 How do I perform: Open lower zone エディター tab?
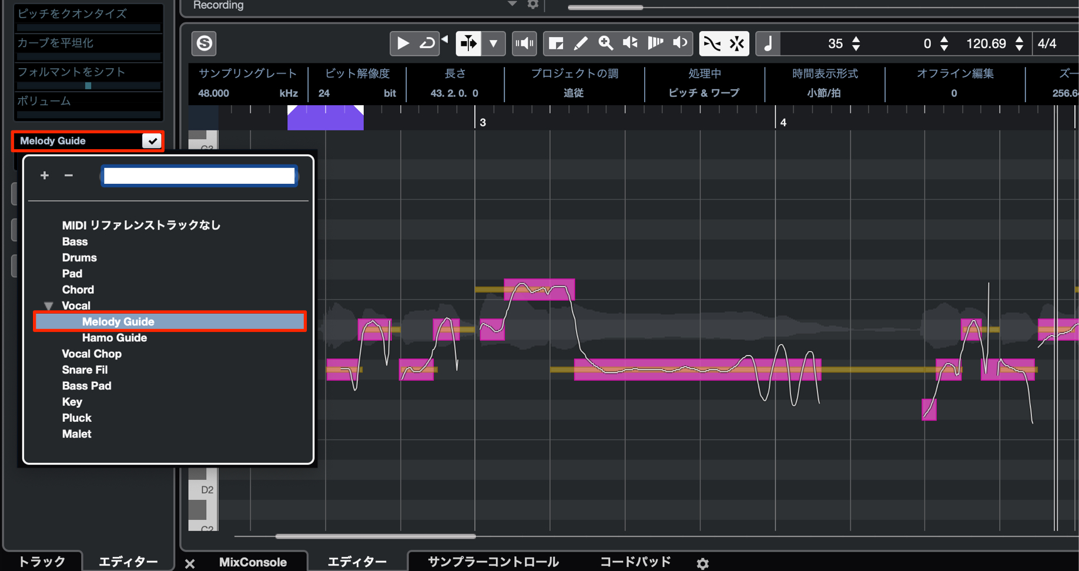tap(357, 562)
